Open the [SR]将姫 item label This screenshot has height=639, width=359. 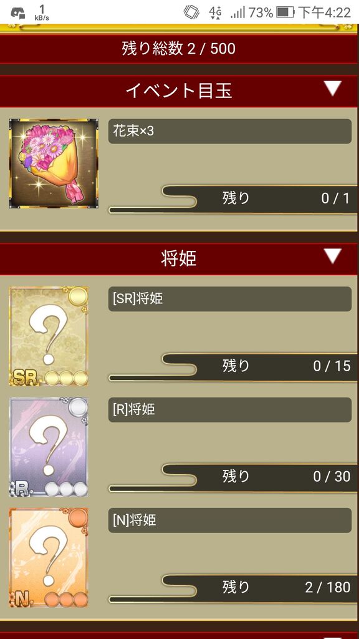[x=229, y=299]
